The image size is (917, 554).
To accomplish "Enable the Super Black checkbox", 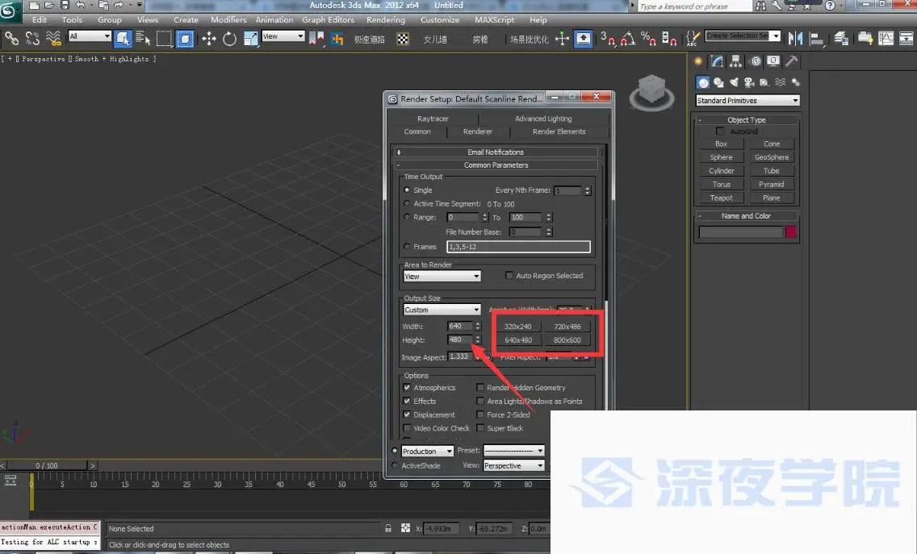I will (480, 428).
